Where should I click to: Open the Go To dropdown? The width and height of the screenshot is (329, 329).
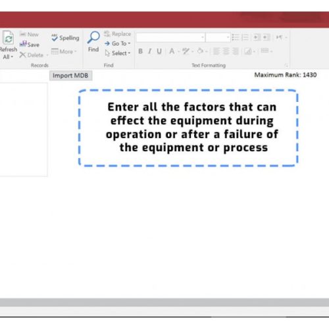point(117,43)
